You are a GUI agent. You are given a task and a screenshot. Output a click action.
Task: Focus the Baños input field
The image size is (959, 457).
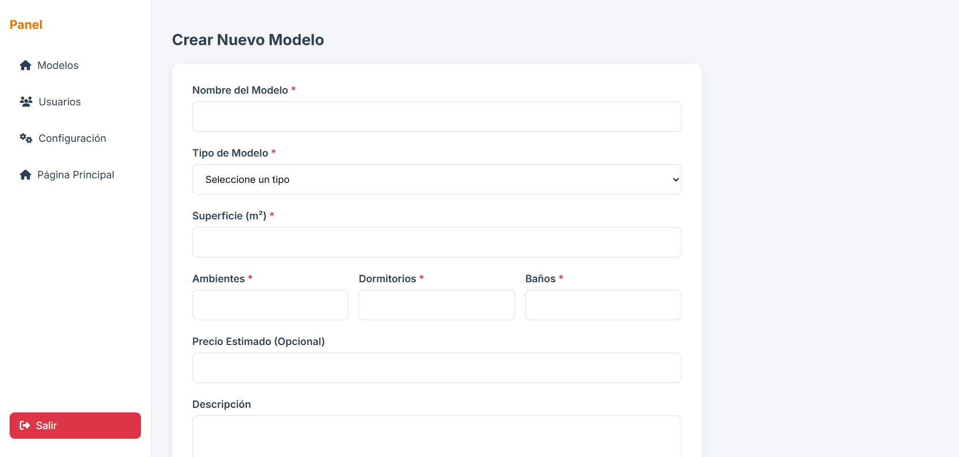603,305
